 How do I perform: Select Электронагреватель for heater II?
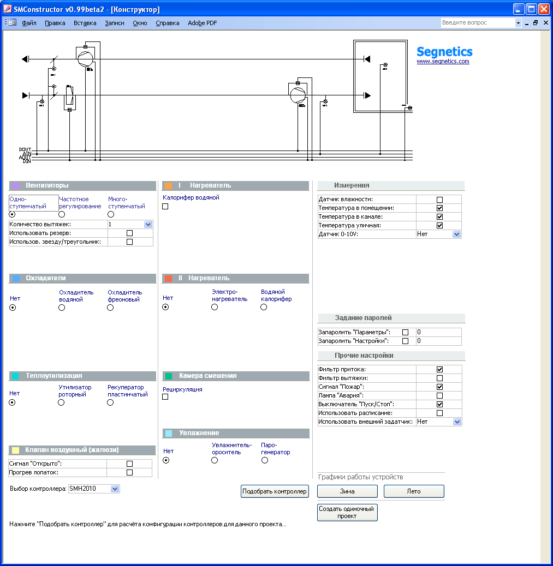pyautogui.click(x=215, y=307)
